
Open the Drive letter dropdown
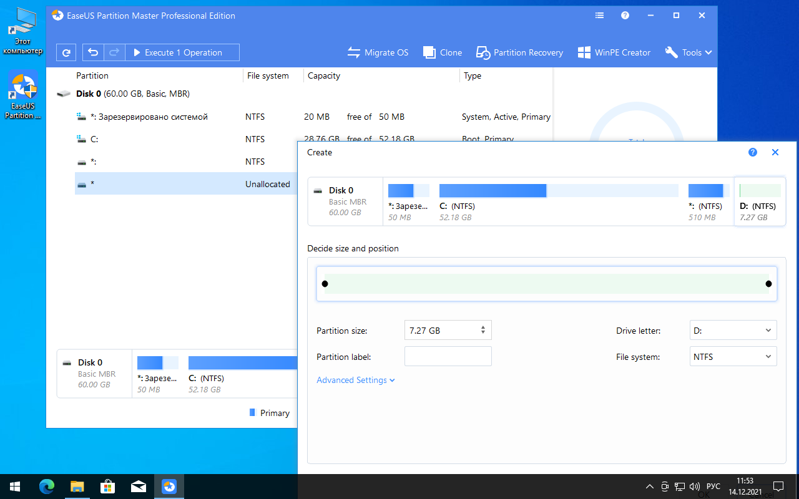pyautogui.click(x=733, y=331)
